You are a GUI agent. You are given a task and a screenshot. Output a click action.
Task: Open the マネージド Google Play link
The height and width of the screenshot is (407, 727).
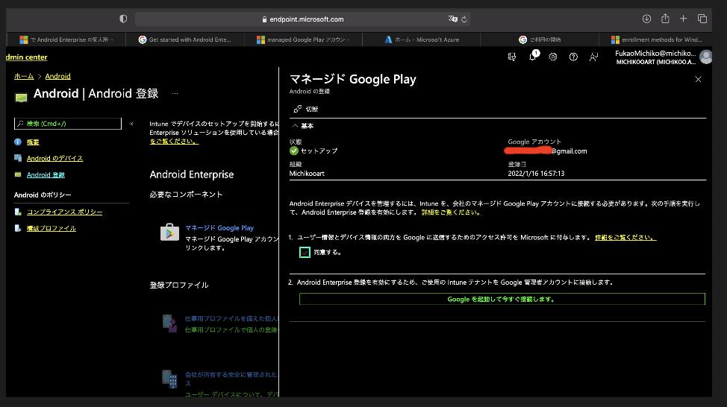click(x=219, y=228)
